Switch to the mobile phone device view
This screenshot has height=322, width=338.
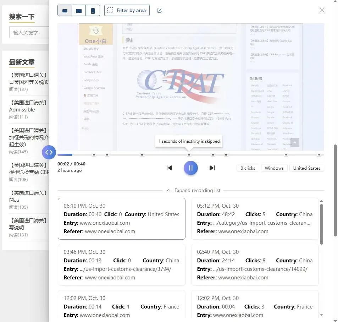[x=93, y=10]
